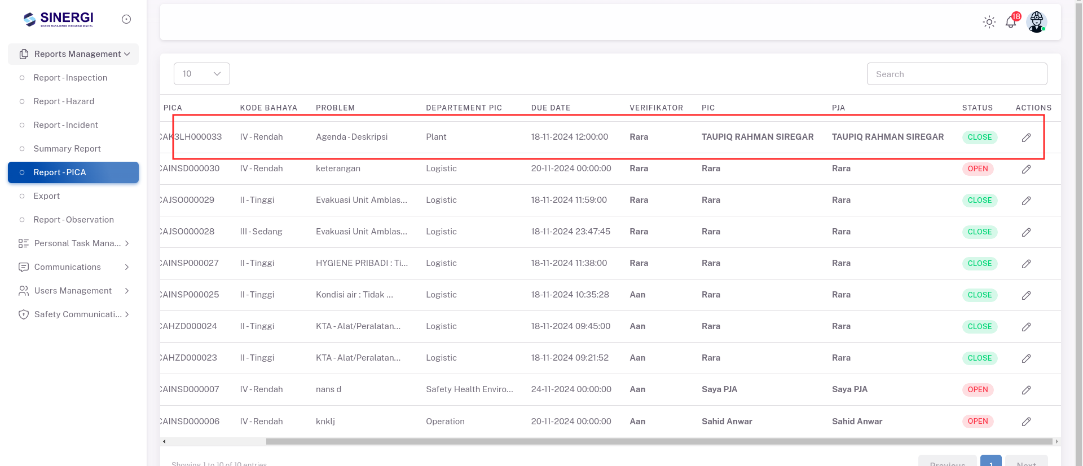Open Report - Observation page
The width and height of the screenshot is (1083, 466).
click(73, 220)
